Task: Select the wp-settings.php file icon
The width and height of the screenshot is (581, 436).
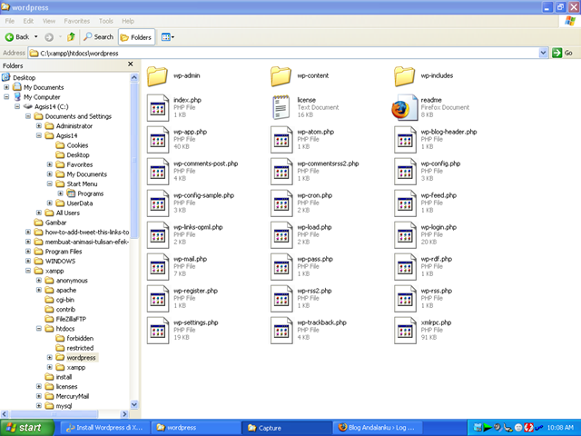Action: pyautogui.click(x=158, y=331)
